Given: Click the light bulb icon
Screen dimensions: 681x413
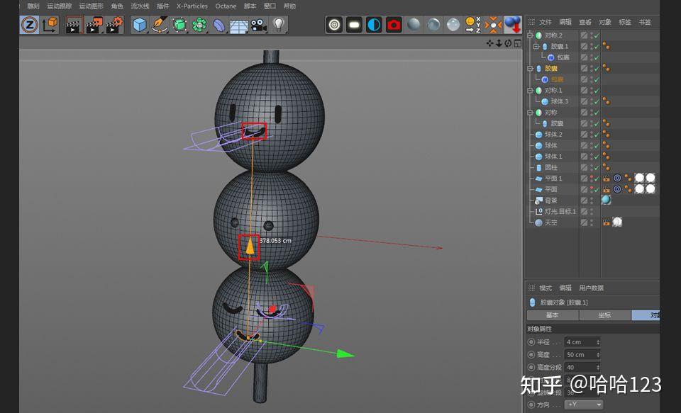Looking at the screenshot, I should pyautogui.click(x=279, y=26).
